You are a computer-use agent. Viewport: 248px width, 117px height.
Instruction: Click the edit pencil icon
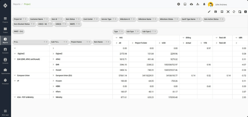[x=209, y=11]
